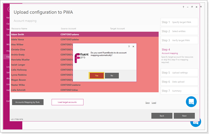Select the Adam Smith row
The image size is (209, 134).
click(x=85, y=34)
